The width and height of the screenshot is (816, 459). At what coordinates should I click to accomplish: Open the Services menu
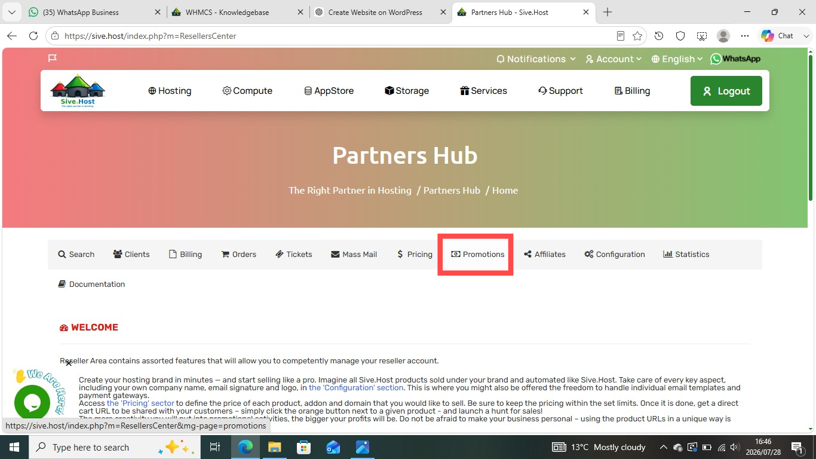coord(483,91)
